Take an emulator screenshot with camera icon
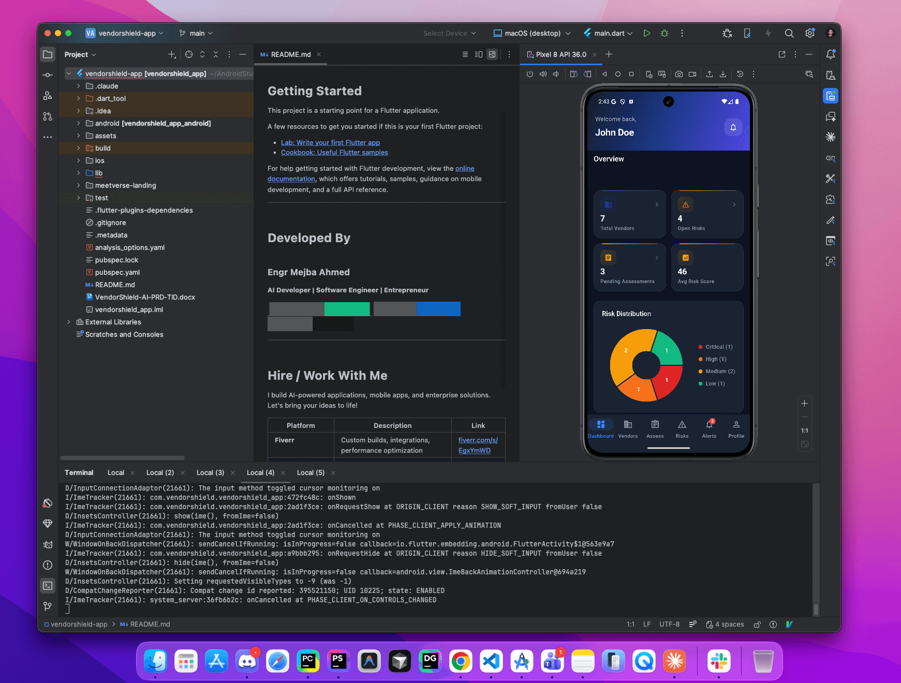 [678, 74]
